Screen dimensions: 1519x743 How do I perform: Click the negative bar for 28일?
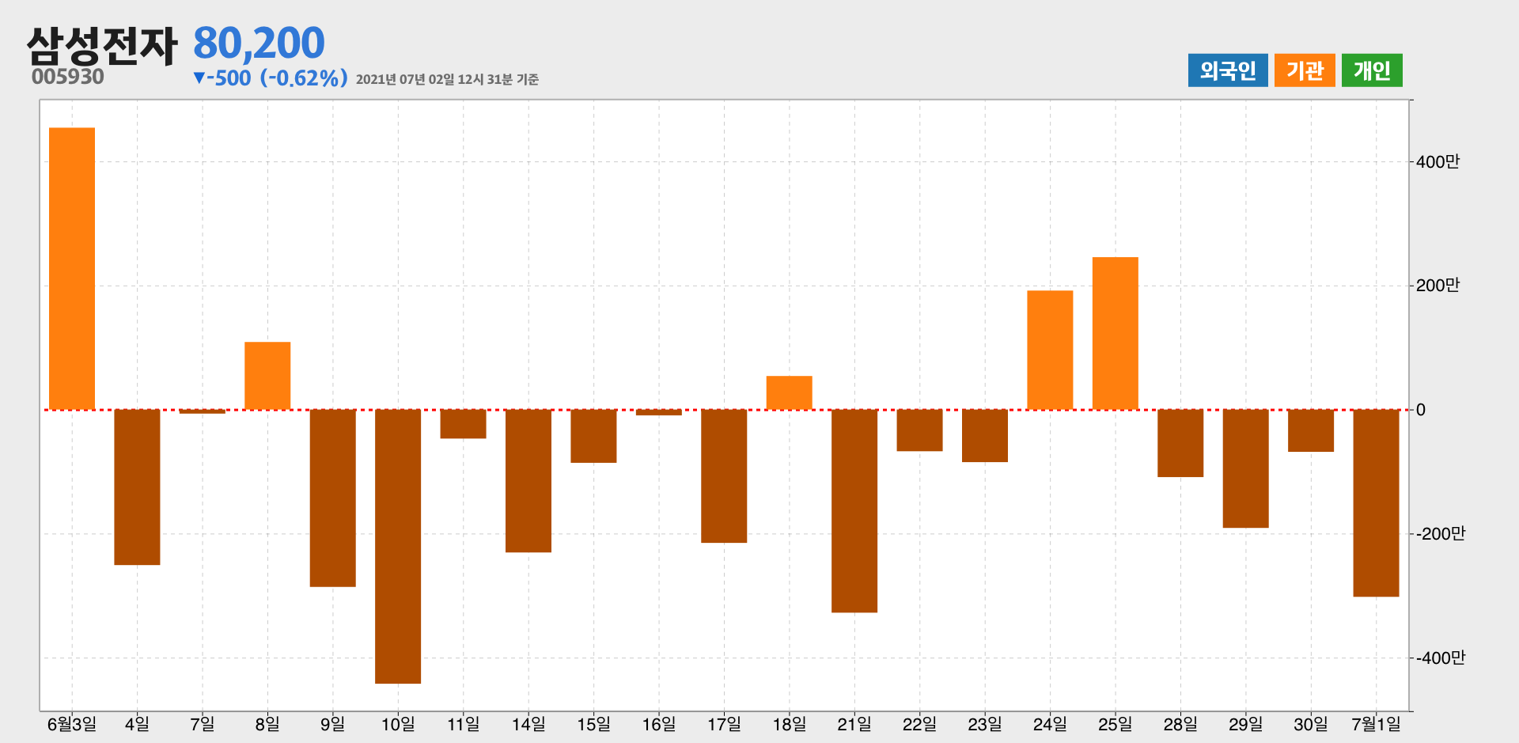tap(1180, 443)
